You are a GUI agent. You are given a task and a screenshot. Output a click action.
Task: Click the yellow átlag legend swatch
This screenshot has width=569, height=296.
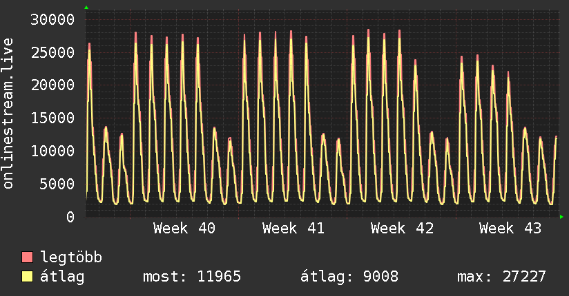[x=28, y=277]
